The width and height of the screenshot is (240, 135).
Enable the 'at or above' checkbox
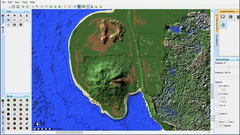217,86
